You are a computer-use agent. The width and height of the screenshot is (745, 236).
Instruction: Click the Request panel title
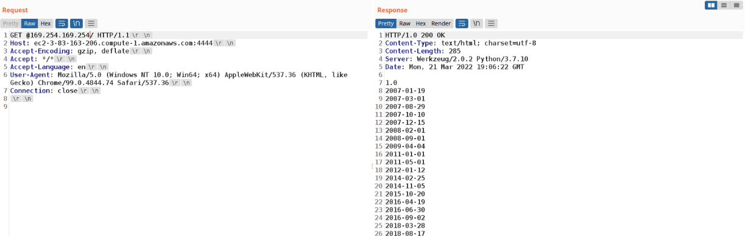click(x=15, y=10)
